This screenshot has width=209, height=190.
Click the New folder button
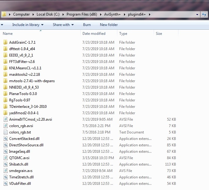click(x=109, y=25)
